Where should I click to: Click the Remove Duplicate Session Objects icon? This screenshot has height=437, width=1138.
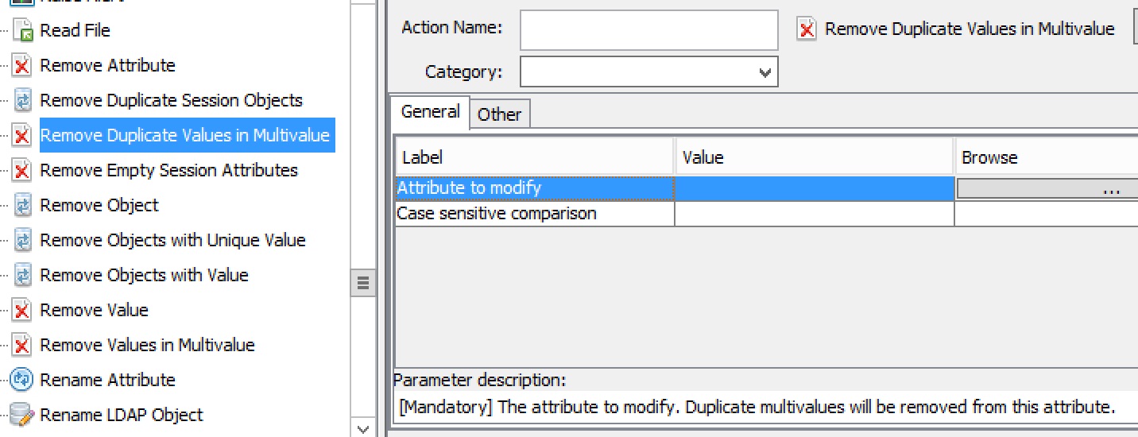[23, 101]
